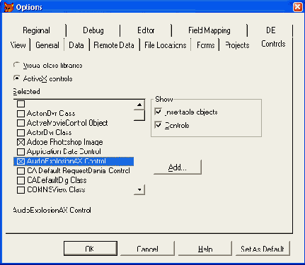Select the COMNSView Class row text
The height and width of the screenshot is (265, 305).
click(x=56, y=190)
